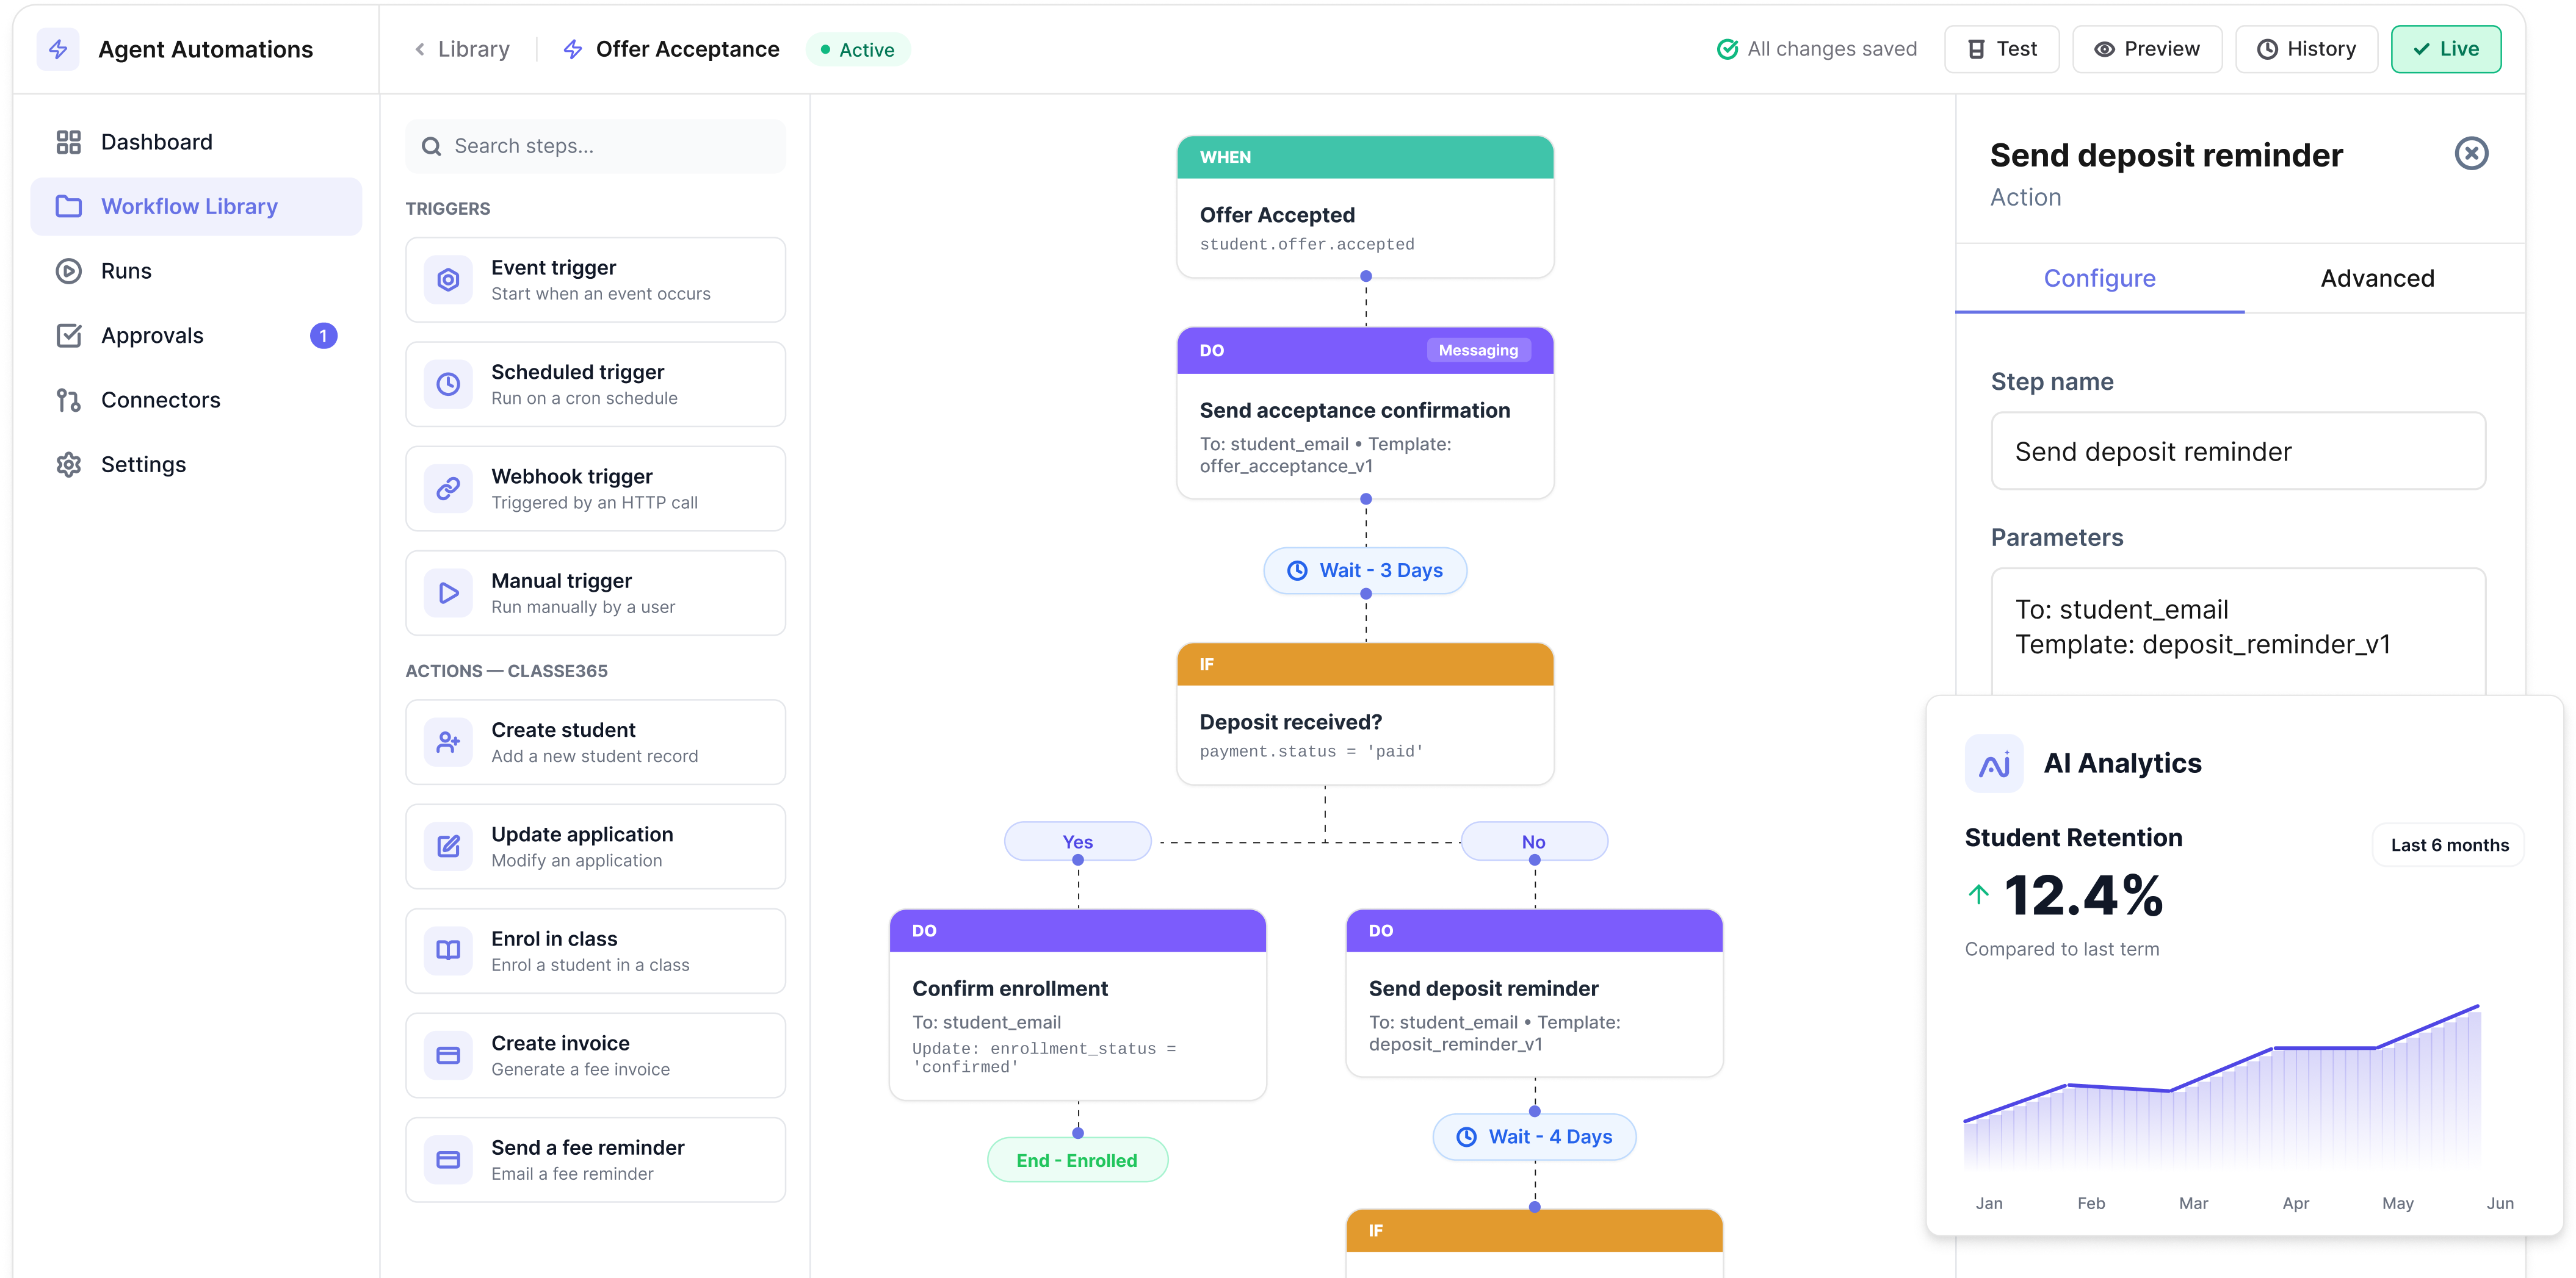2576x1278 pixels.
Task: Select Workflow Library in the sidebar
Action: 196,207
